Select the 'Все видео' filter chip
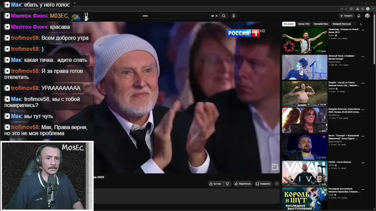 289,24
